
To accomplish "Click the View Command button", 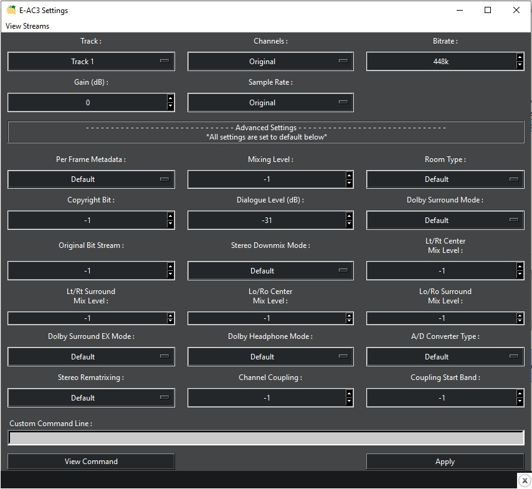I will (91, 462).
